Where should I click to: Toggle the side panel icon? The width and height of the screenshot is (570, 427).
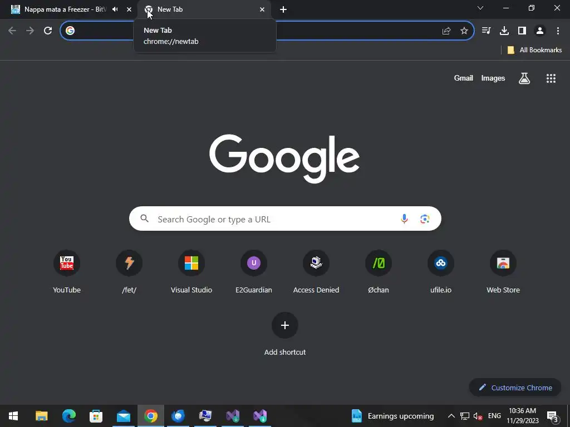pos(522,31)
